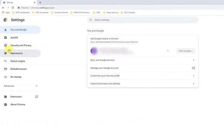
Task: Expand the Advanced section arrow
Action: coord(36,86)
